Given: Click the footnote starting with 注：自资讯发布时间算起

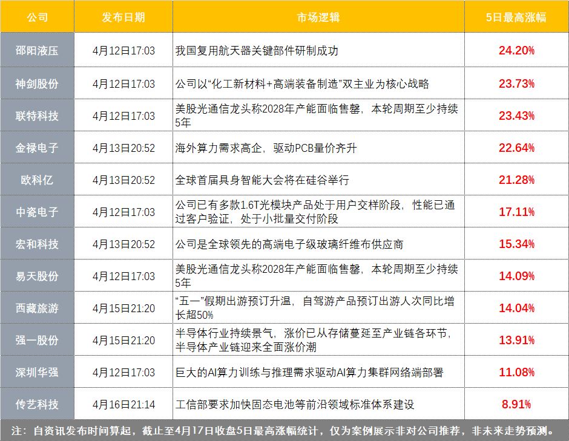Looking at the screenshot, I should tap(284, 431).
